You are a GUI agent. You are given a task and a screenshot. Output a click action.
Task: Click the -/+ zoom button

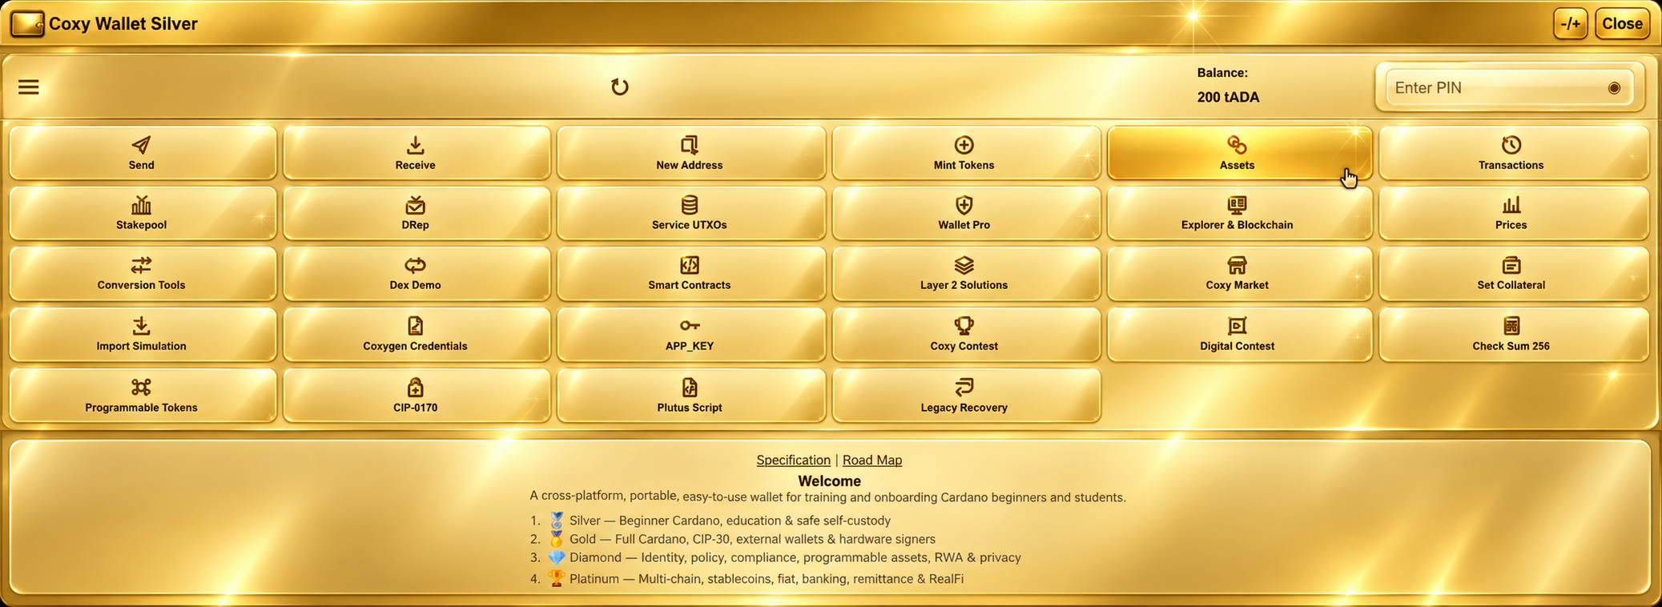(x=1570, y=24)
